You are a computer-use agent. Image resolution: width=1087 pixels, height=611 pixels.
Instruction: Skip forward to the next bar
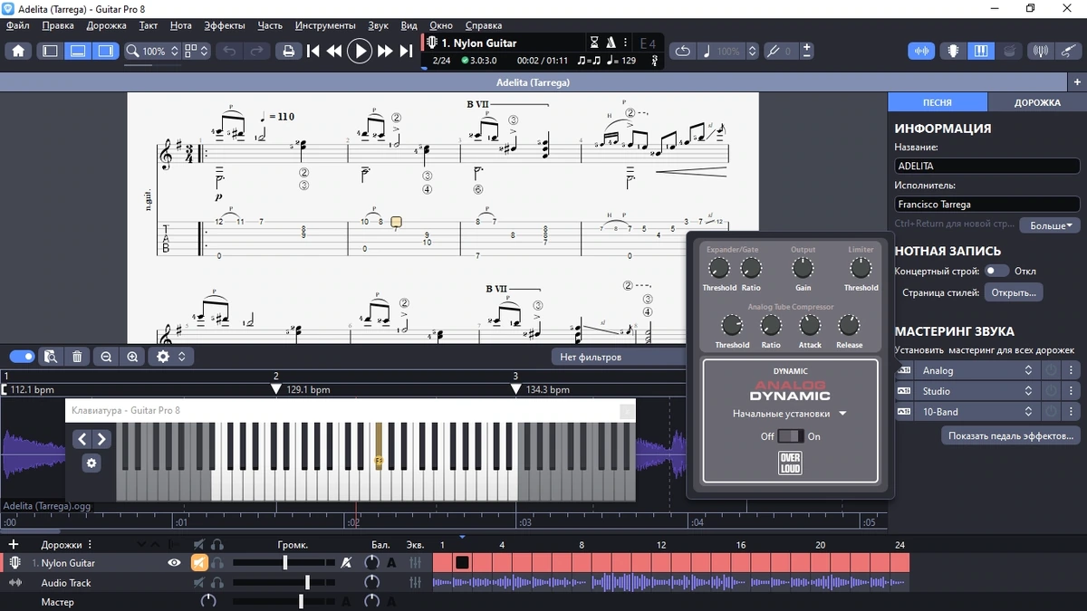click(x=385, y=51)
